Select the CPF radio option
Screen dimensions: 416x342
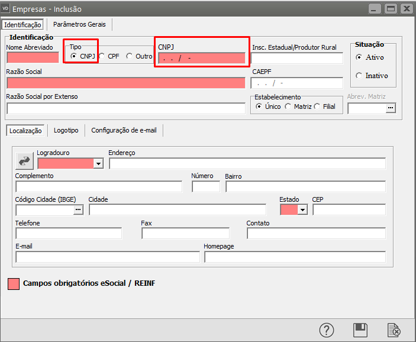click(x=102, y=56)
